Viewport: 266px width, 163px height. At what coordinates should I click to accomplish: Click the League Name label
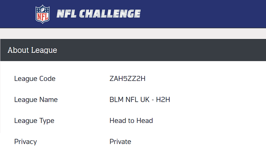(x=36, y=100)
